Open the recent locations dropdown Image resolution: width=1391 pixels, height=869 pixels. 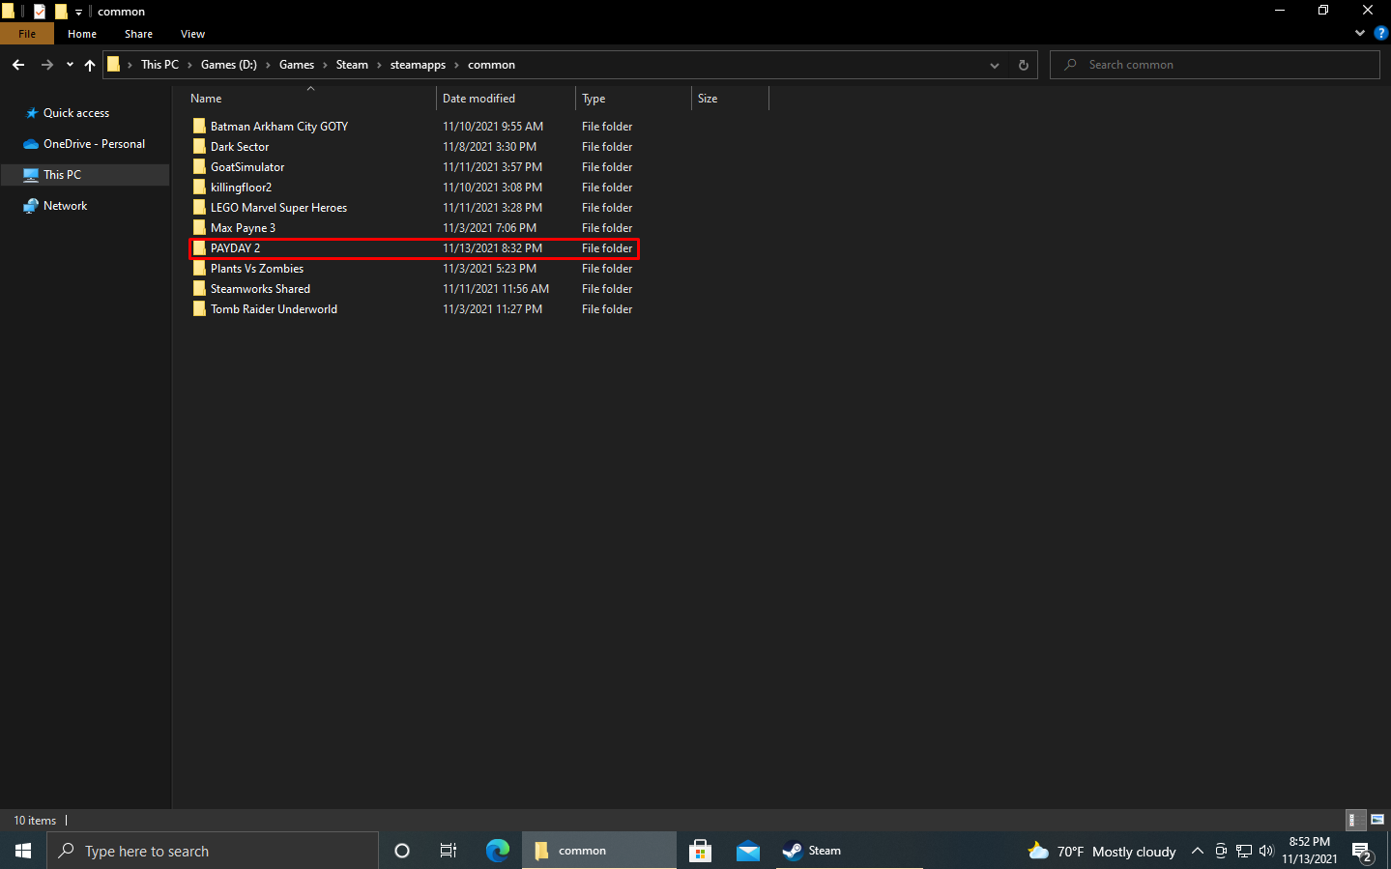click(70, 65)
